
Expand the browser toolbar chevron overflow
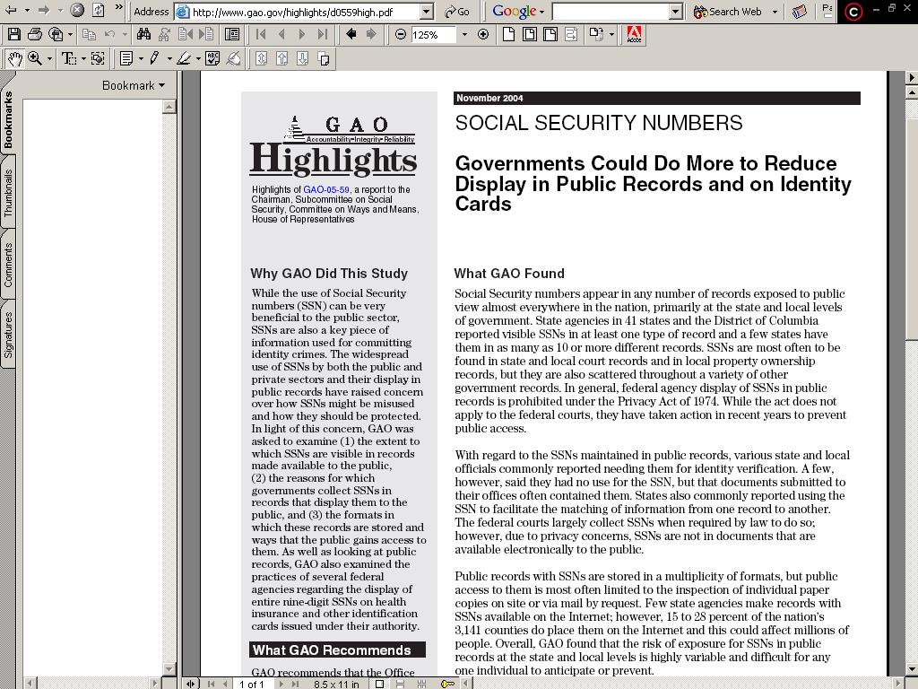(119, 7)
